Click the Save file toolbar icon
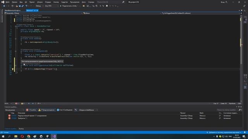Screen dimensions: 248x139 point(20,6)
